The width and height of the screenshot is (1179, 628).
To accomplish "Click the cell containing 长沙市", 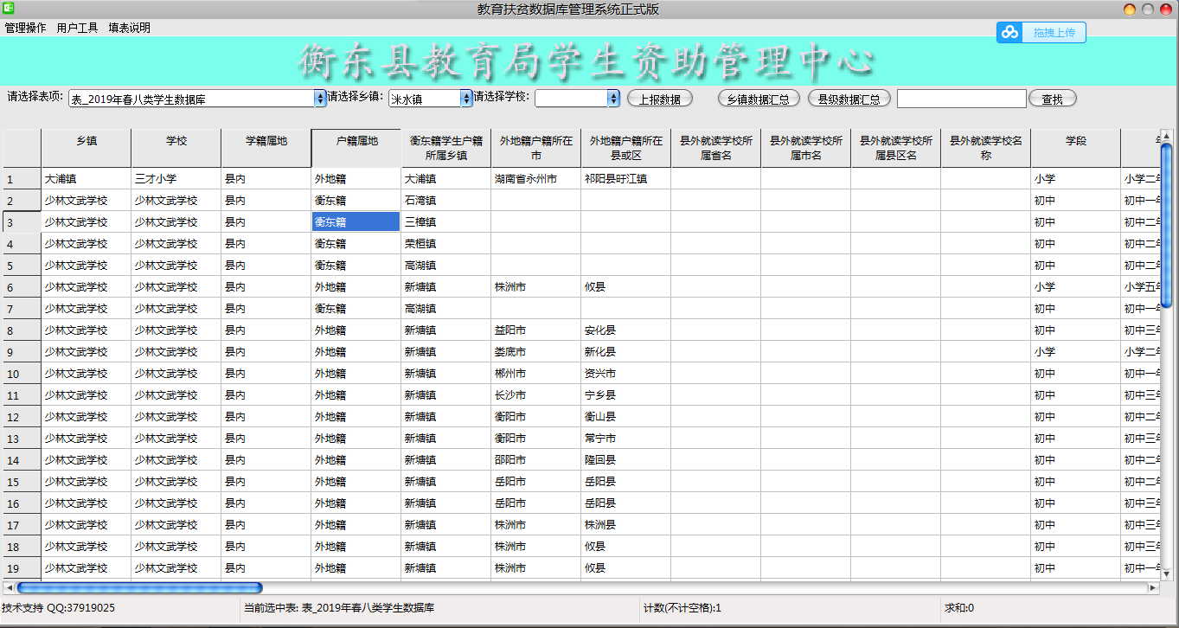I will coord(536,395).
